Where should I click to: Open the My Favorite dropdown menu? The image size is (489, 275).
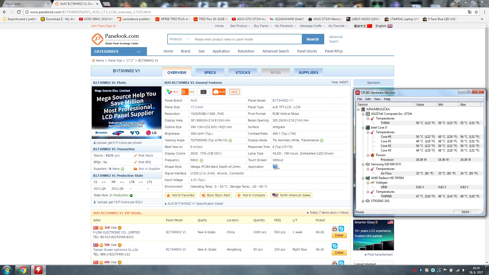pos(338,26)
